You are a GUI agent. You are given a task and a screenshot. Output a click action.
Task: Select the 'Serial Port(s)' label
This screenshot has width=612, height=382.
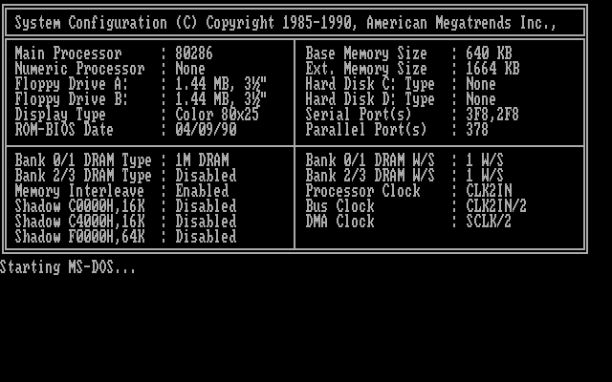pyautogui.click(x=359, y=115)
